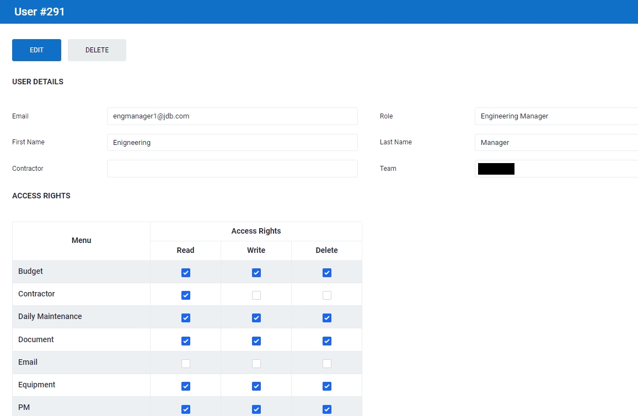The width and height of the screenshot is (638, 416).
Task: Toggle Document Write access checkbox
Action: coord(256,341)
